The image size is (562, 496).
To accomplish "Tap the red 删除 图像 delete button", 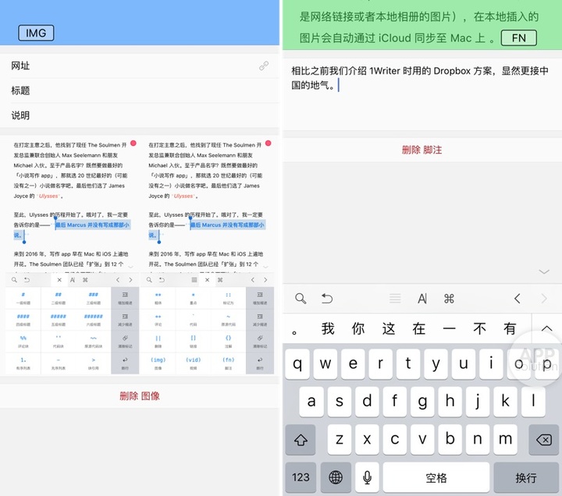I will [140, 395].
